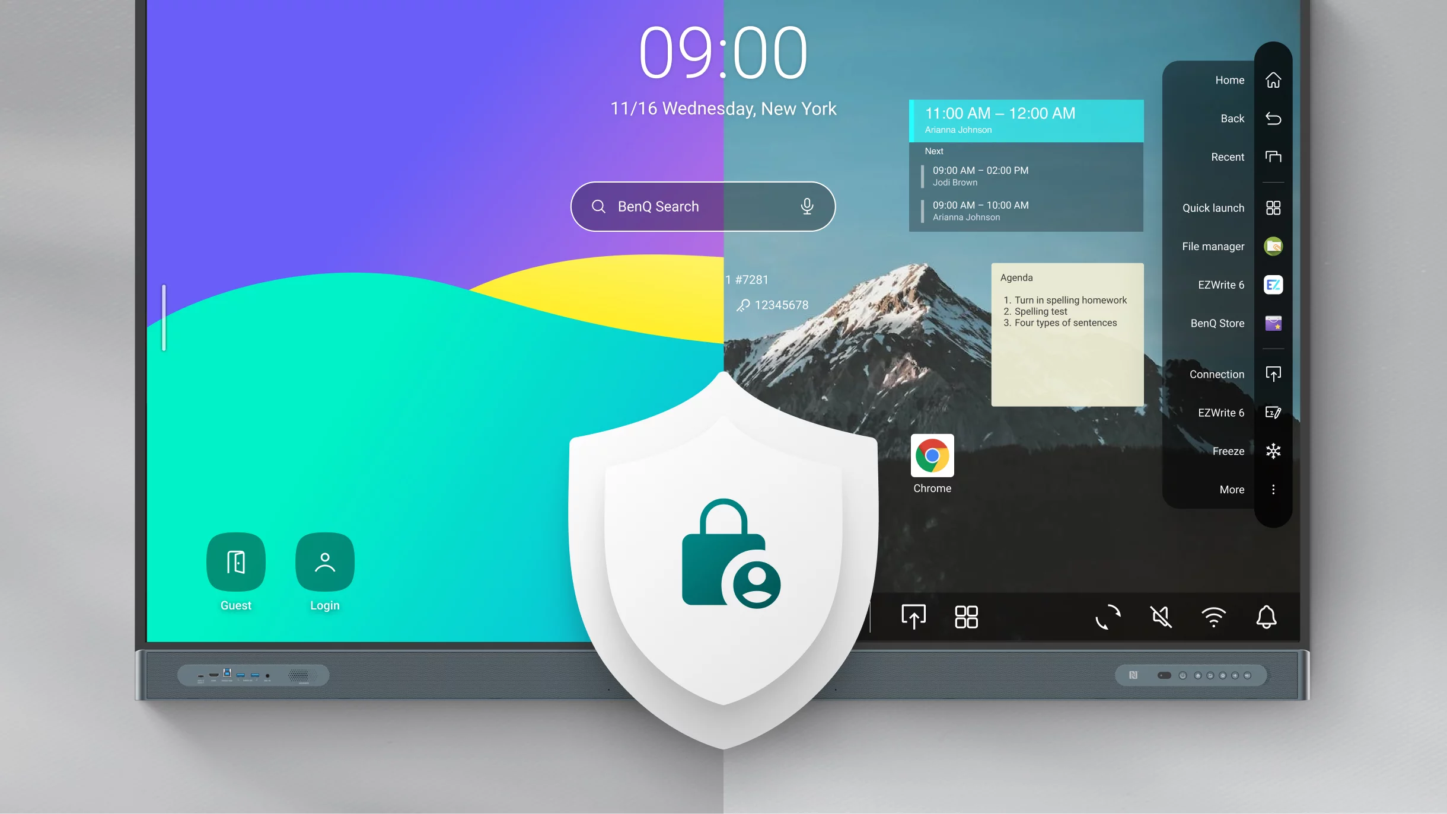
Task: Toggle the mute sound icon
Action: (1161, 617)
